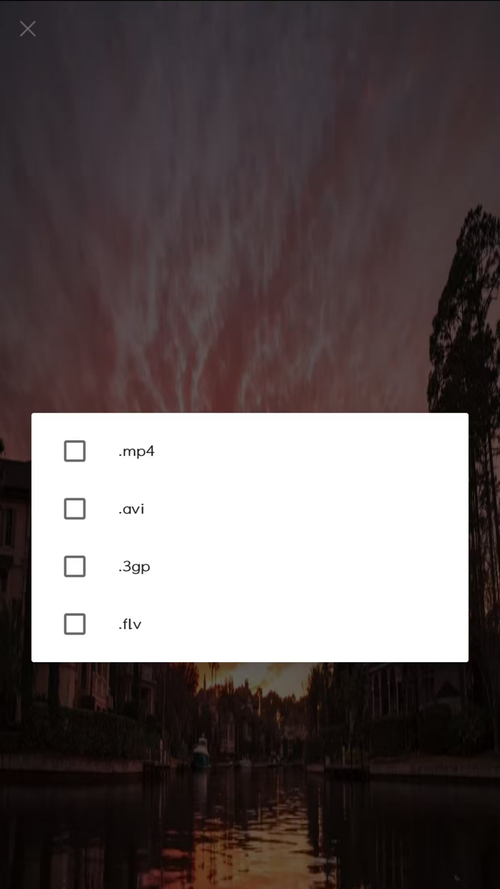This screenshot has width=500, height=889.
Task: Tap the .flv format label
Action: pyautogui.click(x=130, y=624)
